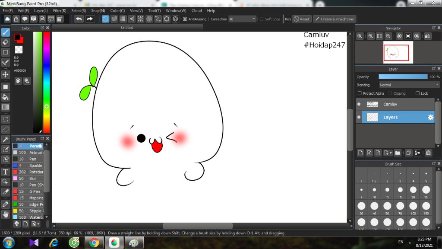Choose the Text tool
The height and width of the screenshot is (249, 442).
6,172
